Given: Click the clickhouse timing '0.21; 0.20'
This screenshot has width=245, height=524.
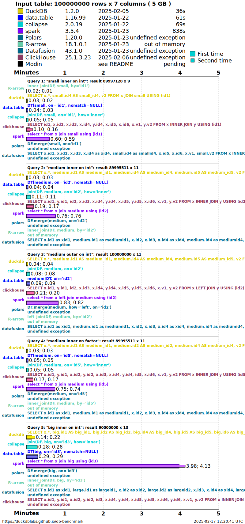Looking at the screenshot, I should click(47, 293).
